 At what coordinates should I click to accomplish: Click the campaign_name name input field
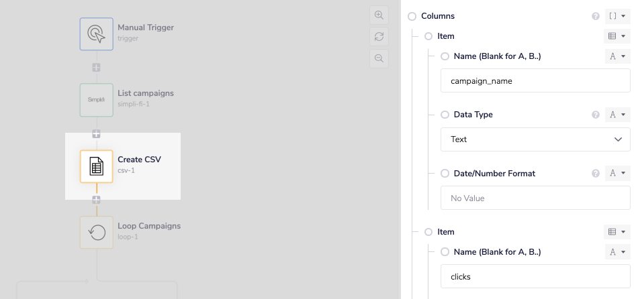(x=535, y=80)
